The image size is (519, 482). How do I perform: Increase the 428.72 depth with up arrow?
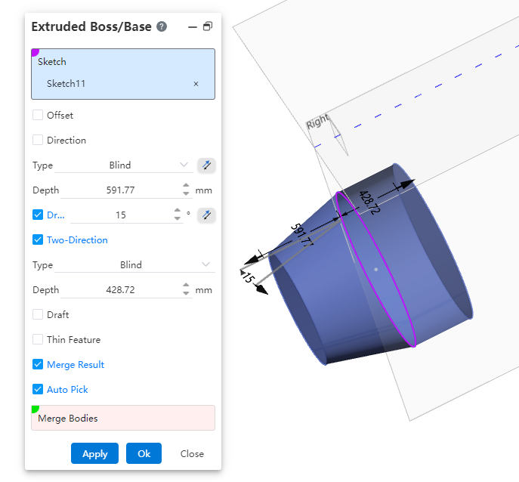(x=186, y=286)
